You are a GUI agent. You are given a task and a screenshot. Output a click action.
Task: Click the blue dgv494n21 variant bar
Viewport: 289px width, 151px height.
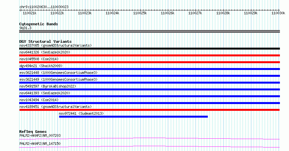pos(149,69)
